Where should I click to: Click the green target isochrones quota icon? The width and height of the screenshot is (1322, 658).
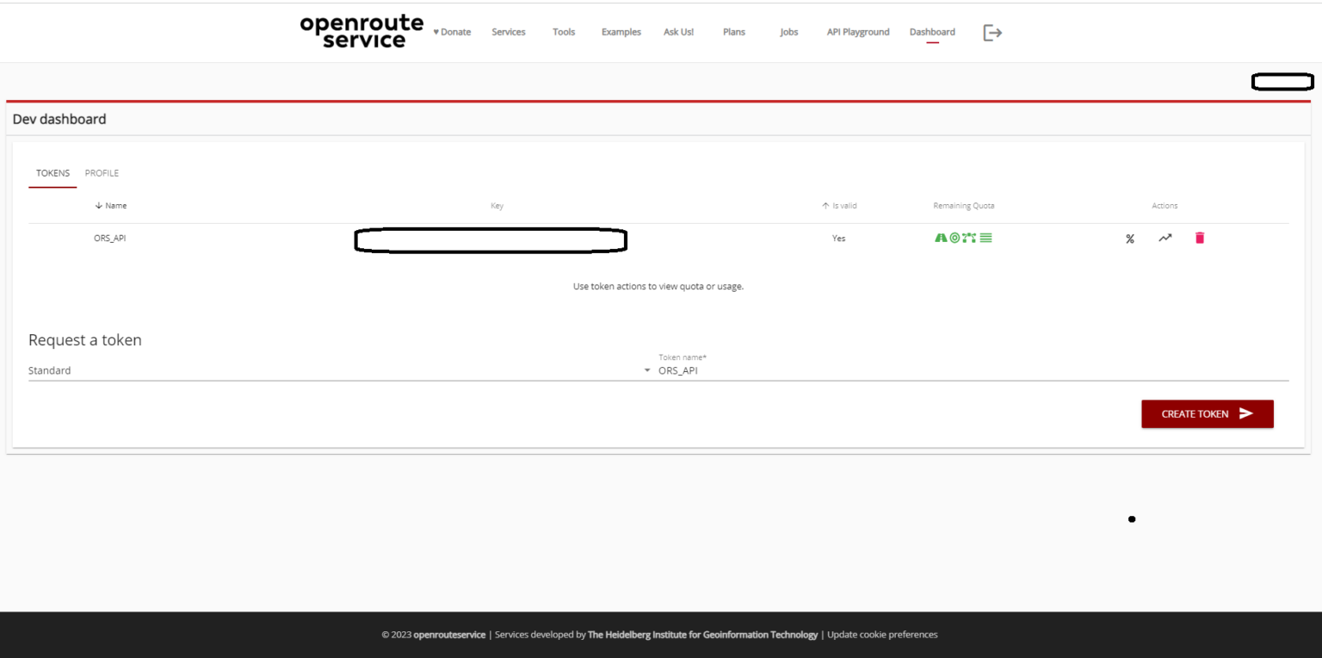click(x=954, y=239)
